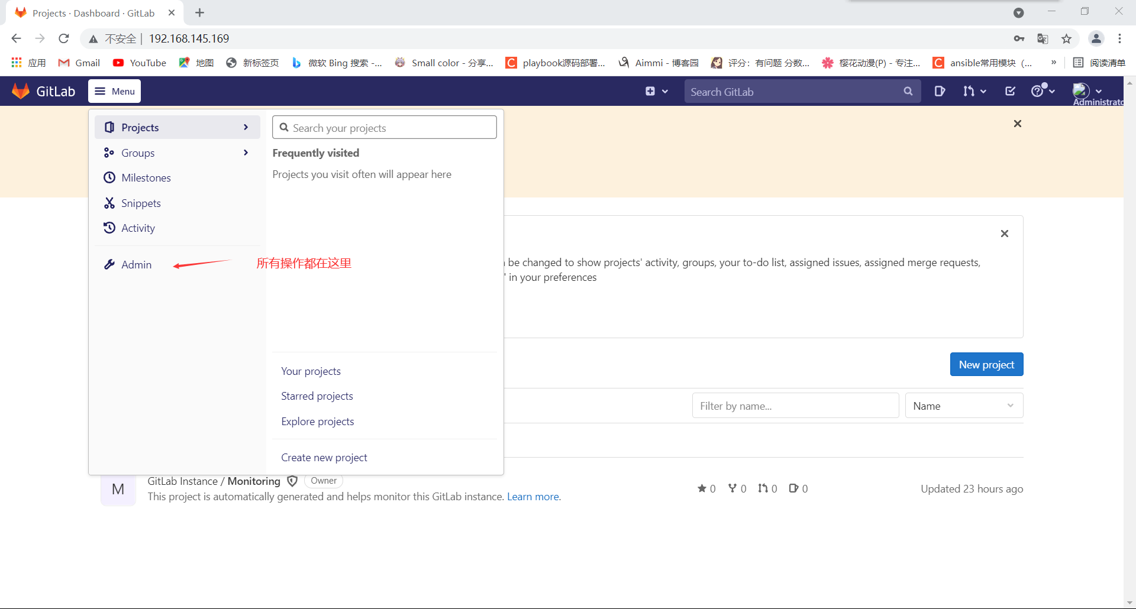Click the browser address bar URL

189,38
